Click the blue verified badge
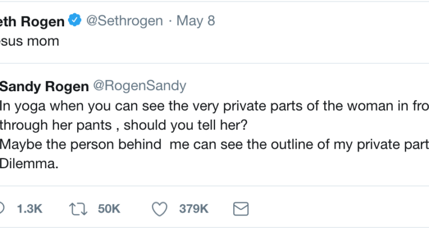This screenshot has width=429, height=228. click(73, 21)
